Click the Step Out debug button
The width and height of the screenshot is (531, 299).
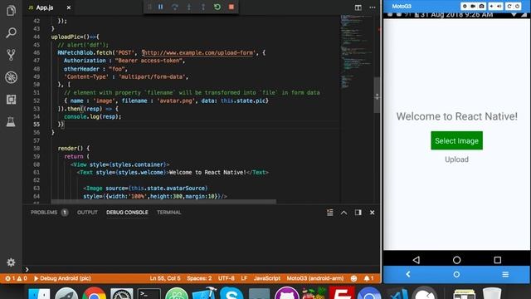click(x=203, y=7)
